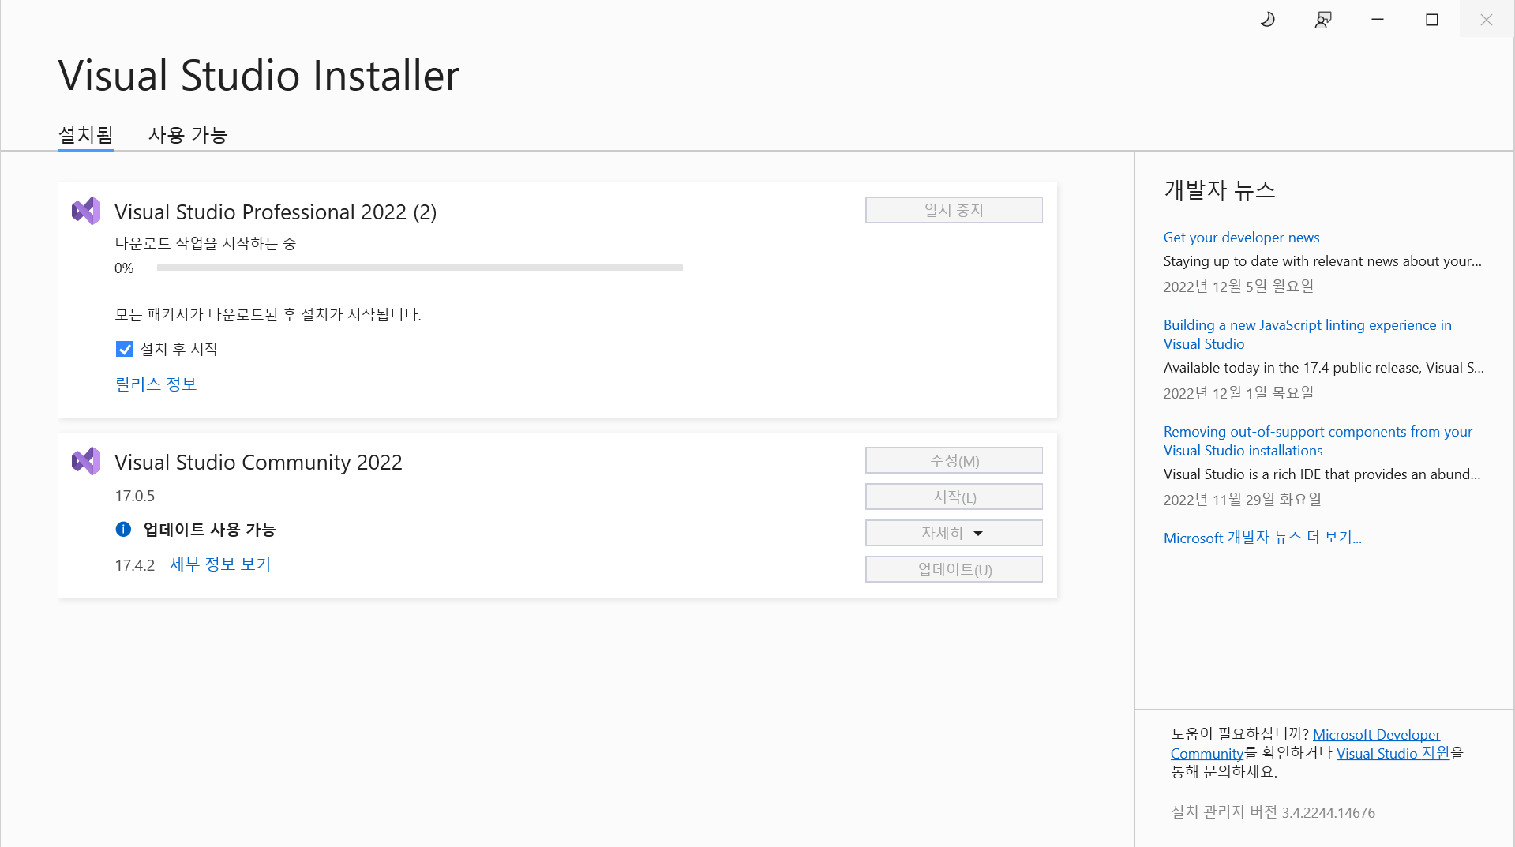Minimize the installer window
This screenshot has width=1515, height=847.
[1378, 20]
